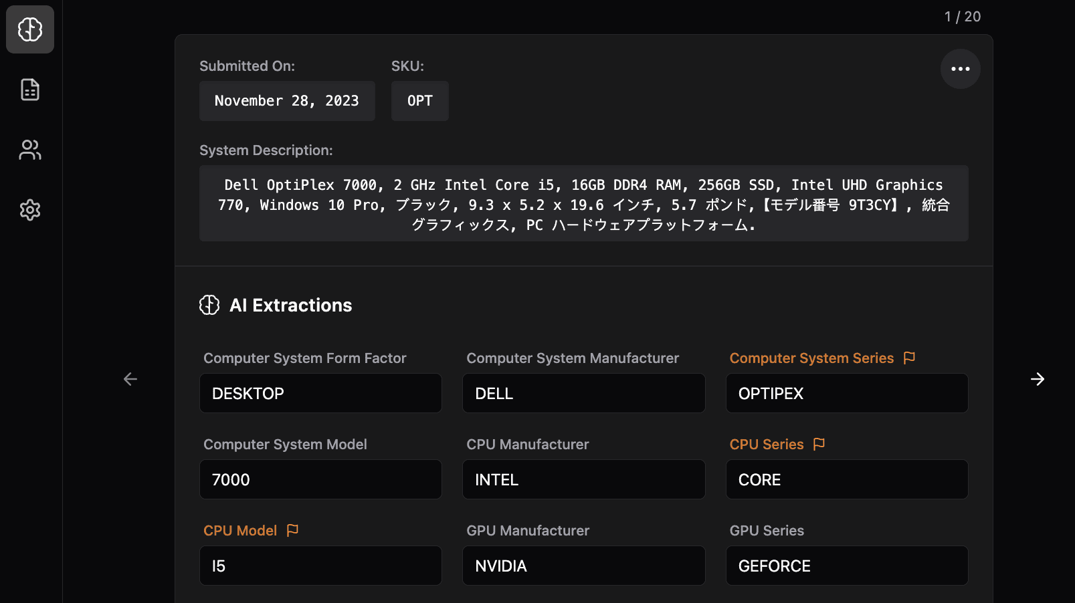This screenshot has height=603, width=1075.
Task: Click the Computer System Form Factor label
Action: coord(305,358)
